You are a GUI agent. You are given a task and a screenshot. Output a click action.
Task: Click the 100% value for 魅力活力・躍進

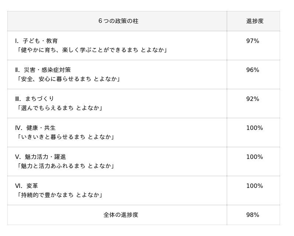point(254,157)
